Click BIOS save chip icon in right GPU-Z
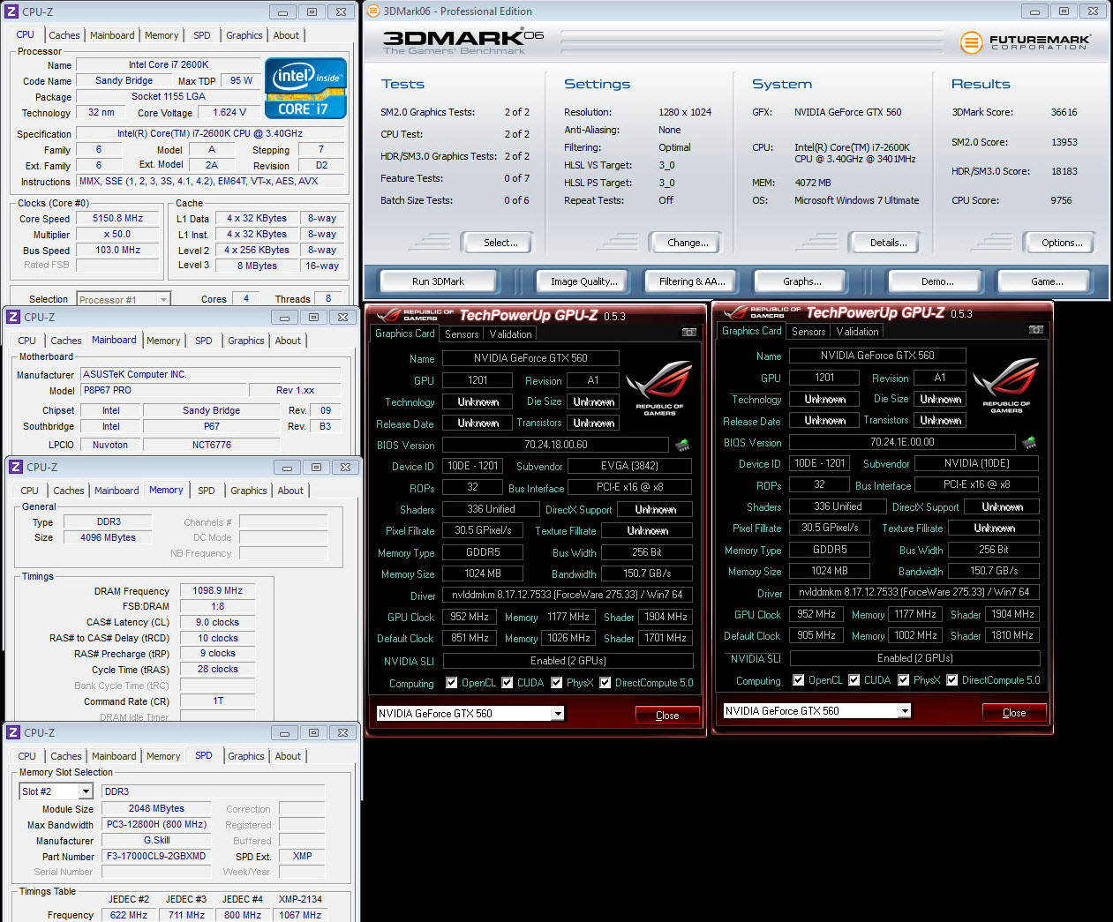Image resolution: width=1113 pixels, height=922 pixels. (x=1029, y=442)
